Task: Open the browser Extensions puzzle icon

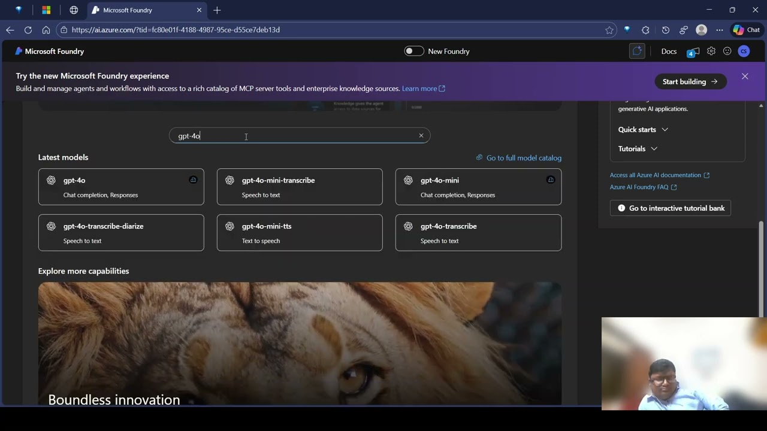Action: tap(645, 30)
